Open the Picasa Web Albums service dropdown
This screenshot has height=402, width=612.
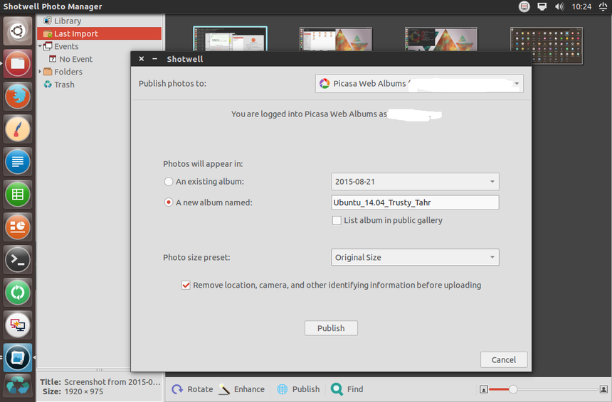[419, 84]
